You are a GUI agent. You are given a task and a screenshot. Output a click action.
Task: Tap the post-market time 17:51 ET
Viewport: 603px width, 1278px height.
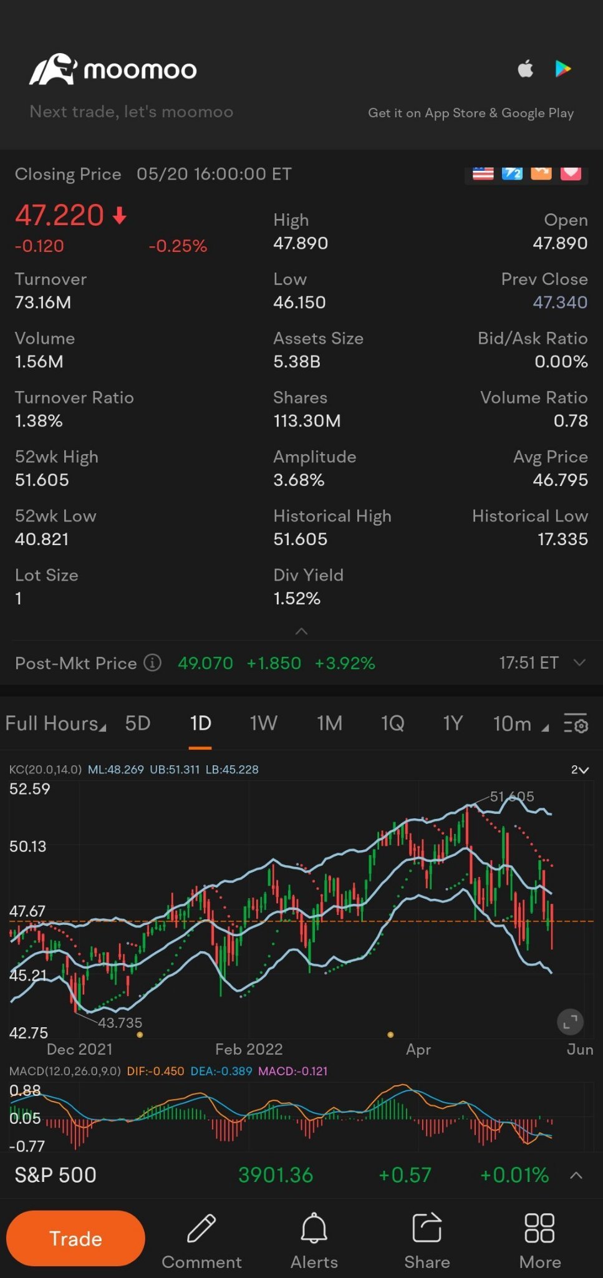(529, 662)
